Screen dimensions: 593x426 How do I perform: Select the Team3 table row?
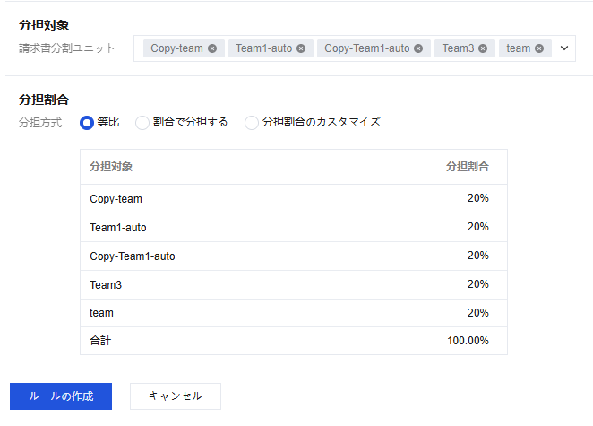point(293,285)
